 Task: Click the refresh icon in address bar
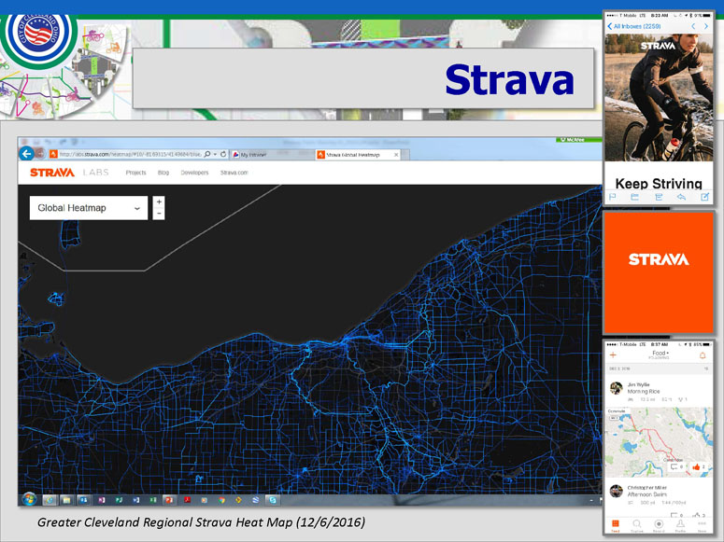(223, 154)
